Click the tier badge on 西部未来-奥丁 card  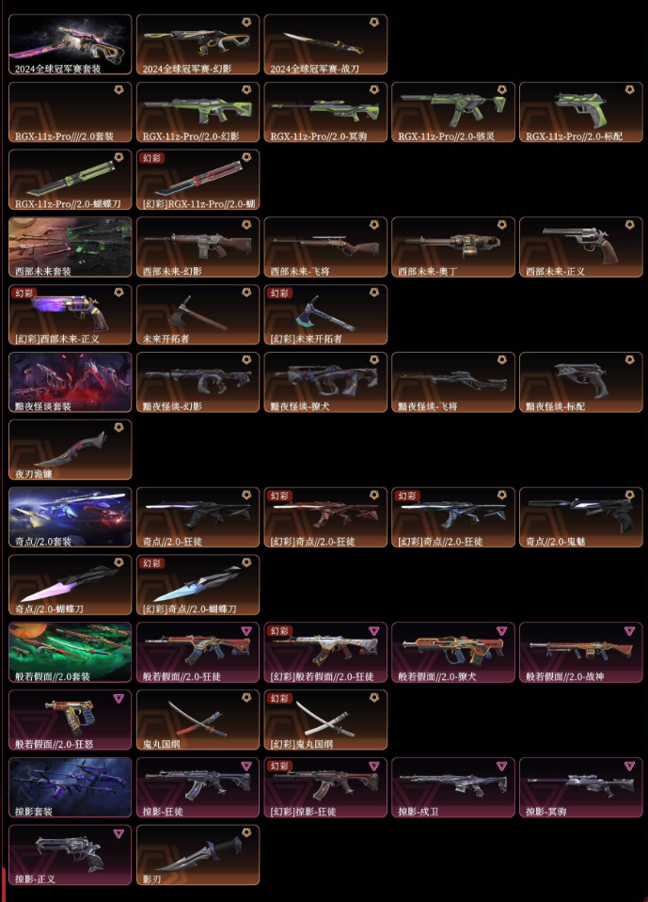point(501,225)
